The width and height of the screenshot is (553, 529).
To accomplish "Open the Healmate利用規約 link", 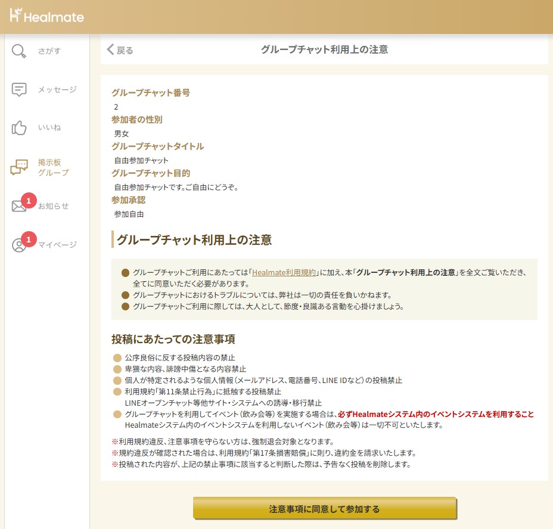I will 284,272.
